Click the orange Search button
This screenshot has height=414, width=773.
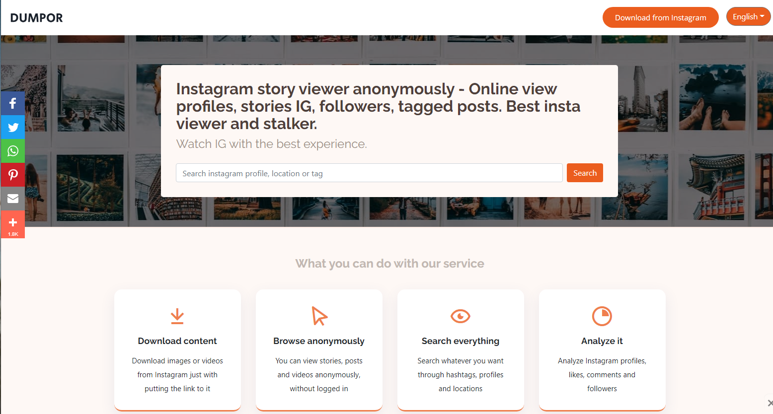click(x=585, y=173)
